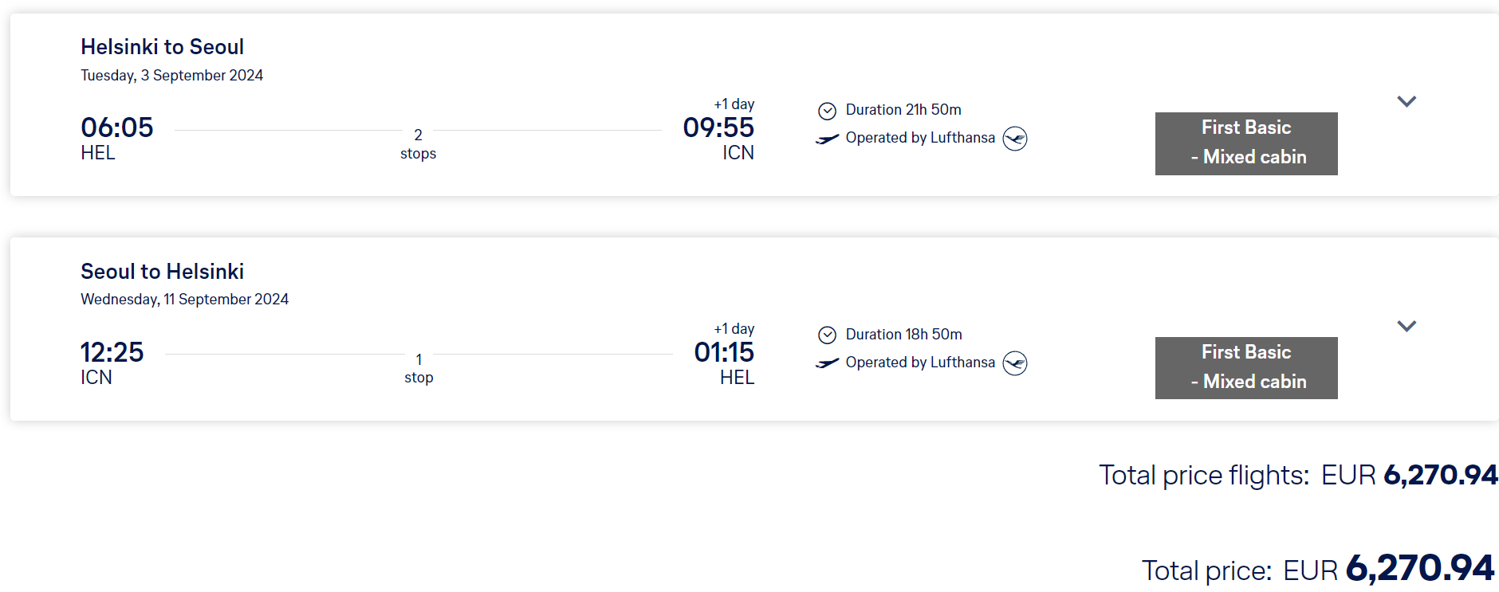Screen dimensions: 1499x592
Task: Expand Helsinki to Seoul flight details chevron
Action: [1407, 101]
